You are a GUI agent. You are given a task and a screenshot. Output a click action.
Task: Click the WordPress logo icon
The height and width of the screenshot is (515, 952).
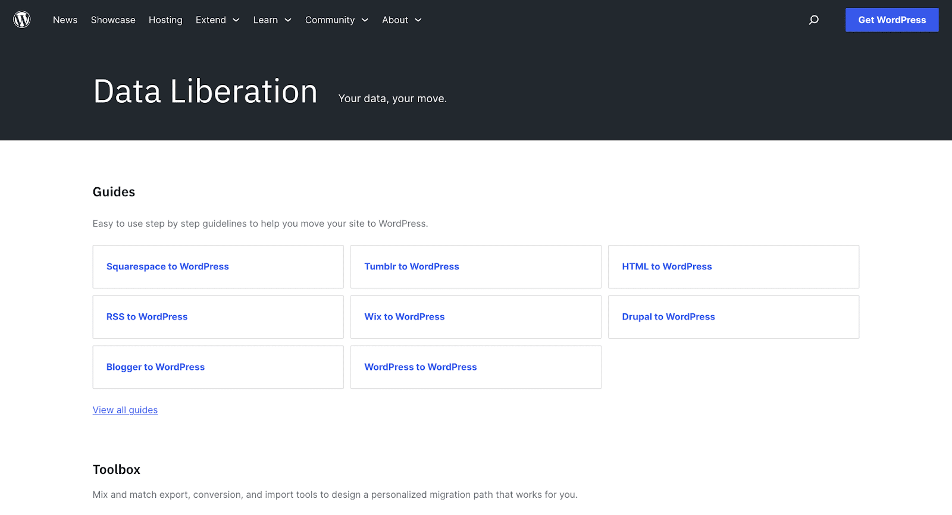pos(22,20)
